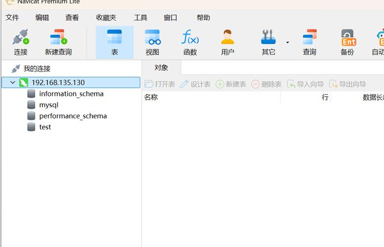Screen dimensions: 384x247
Task: Open the 查看 menu
Action: tap(72, 17)
